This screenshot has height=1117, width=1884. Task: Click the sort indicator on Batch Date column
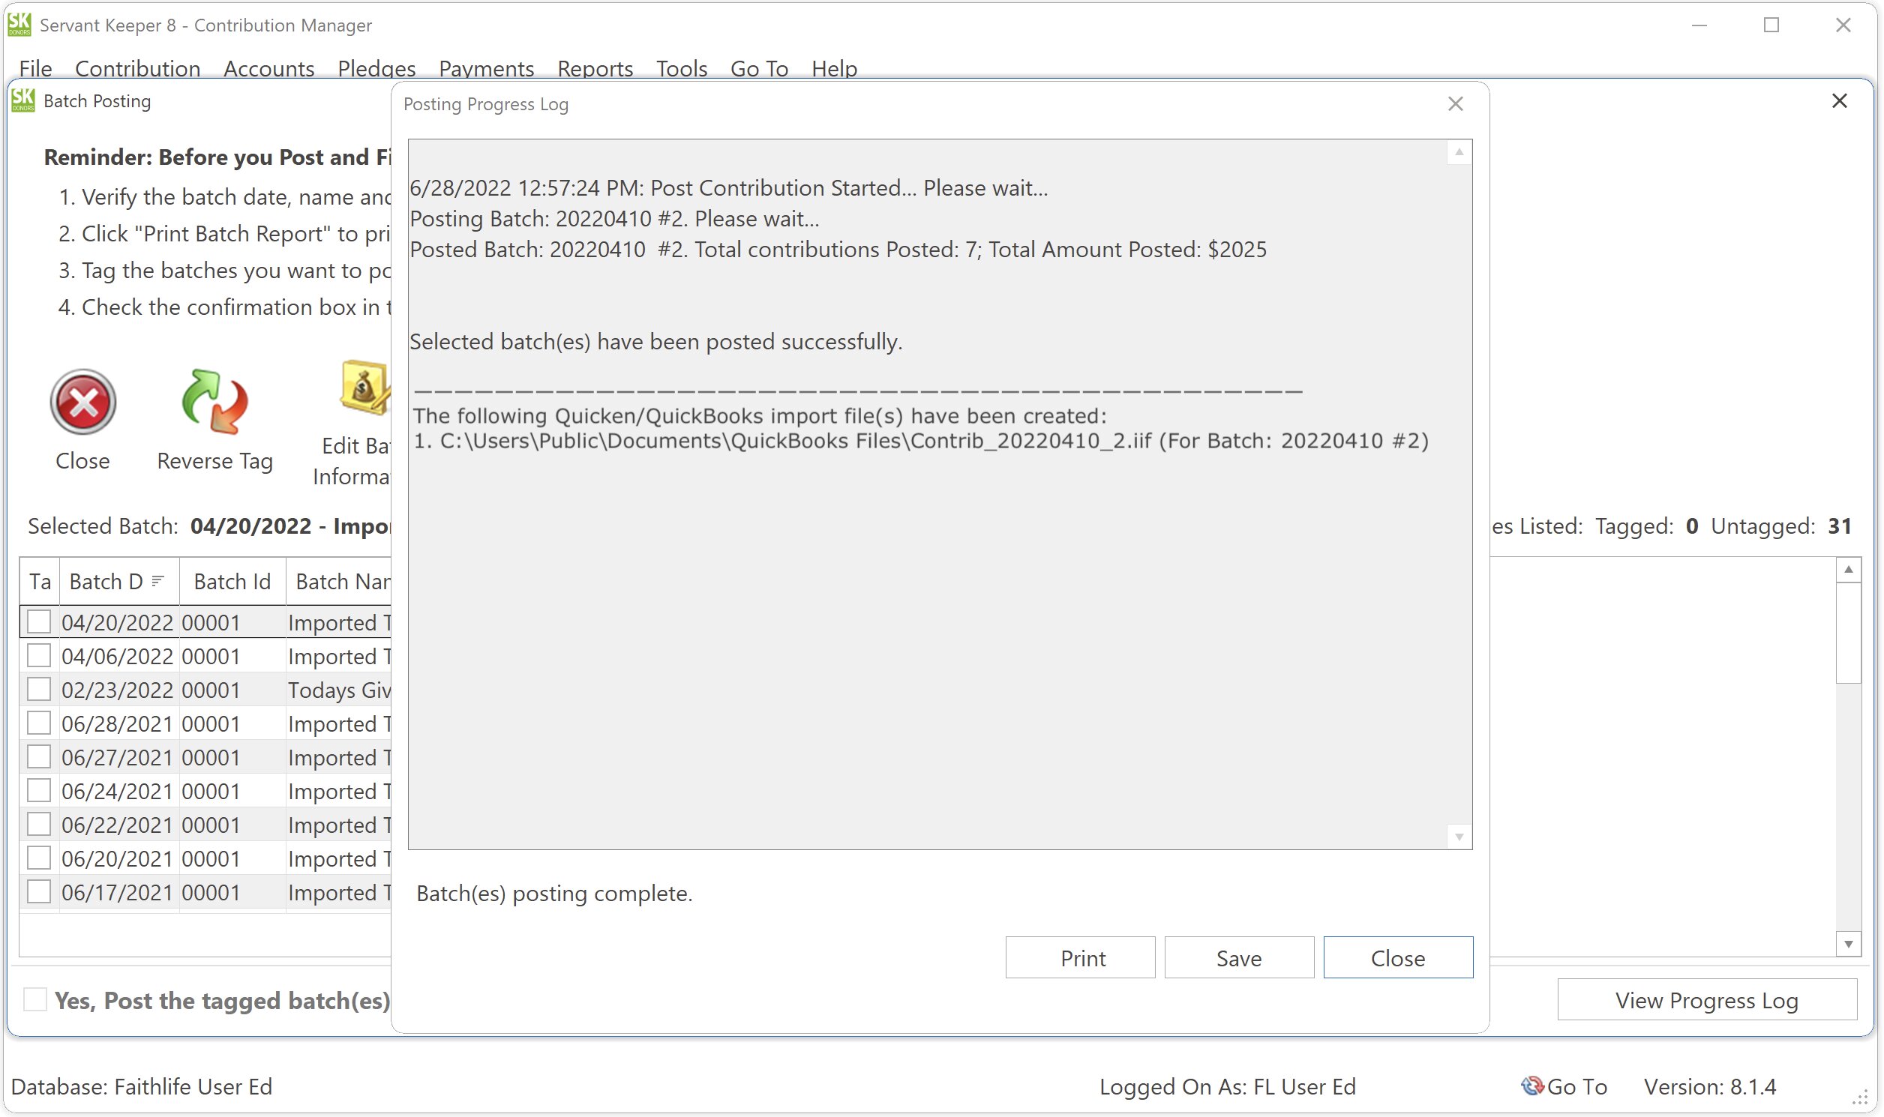[157, 580]
